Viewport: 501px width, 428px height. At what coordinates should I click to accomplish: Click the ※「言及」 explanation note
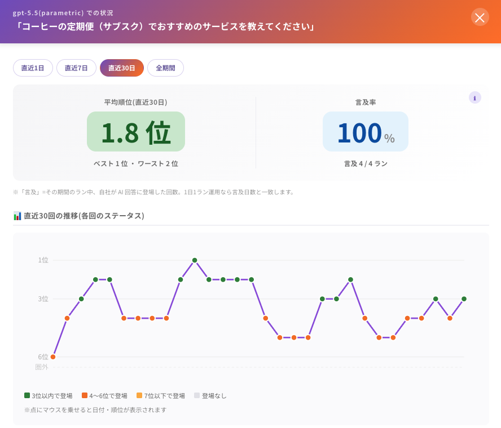(x=153, y=192)
